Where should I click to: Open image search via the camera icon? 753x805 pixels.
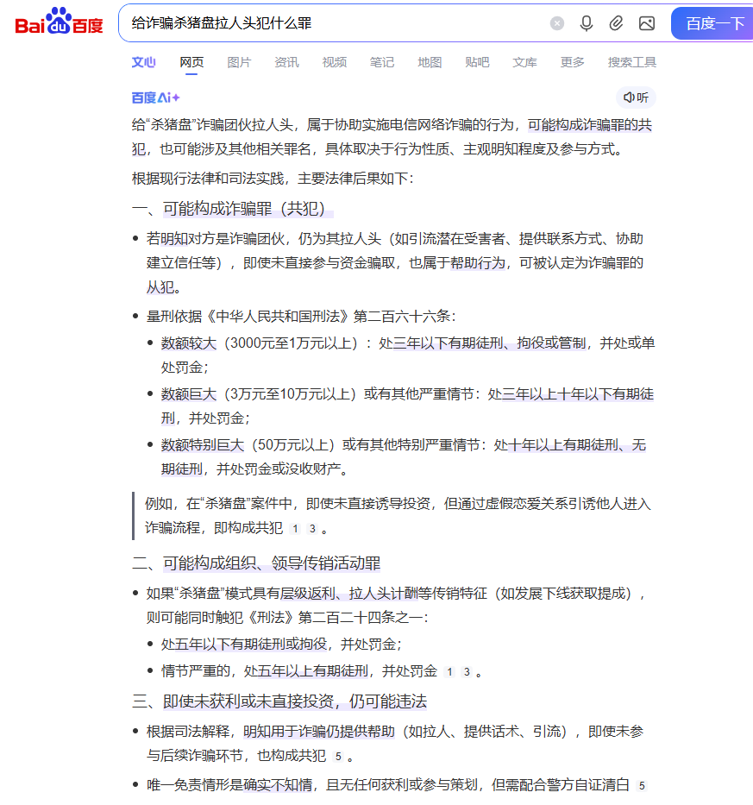(647, 23)
